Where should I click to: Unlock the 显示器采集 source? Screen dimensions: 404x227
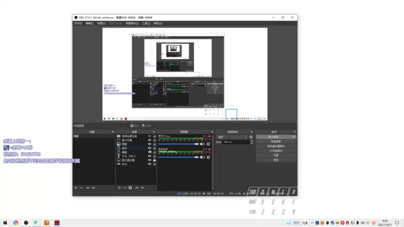click(155, 160)
